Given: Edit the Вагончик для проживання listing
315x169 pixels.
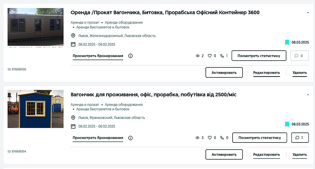Looking at the screenshot, I should click(x=266, y=155).
